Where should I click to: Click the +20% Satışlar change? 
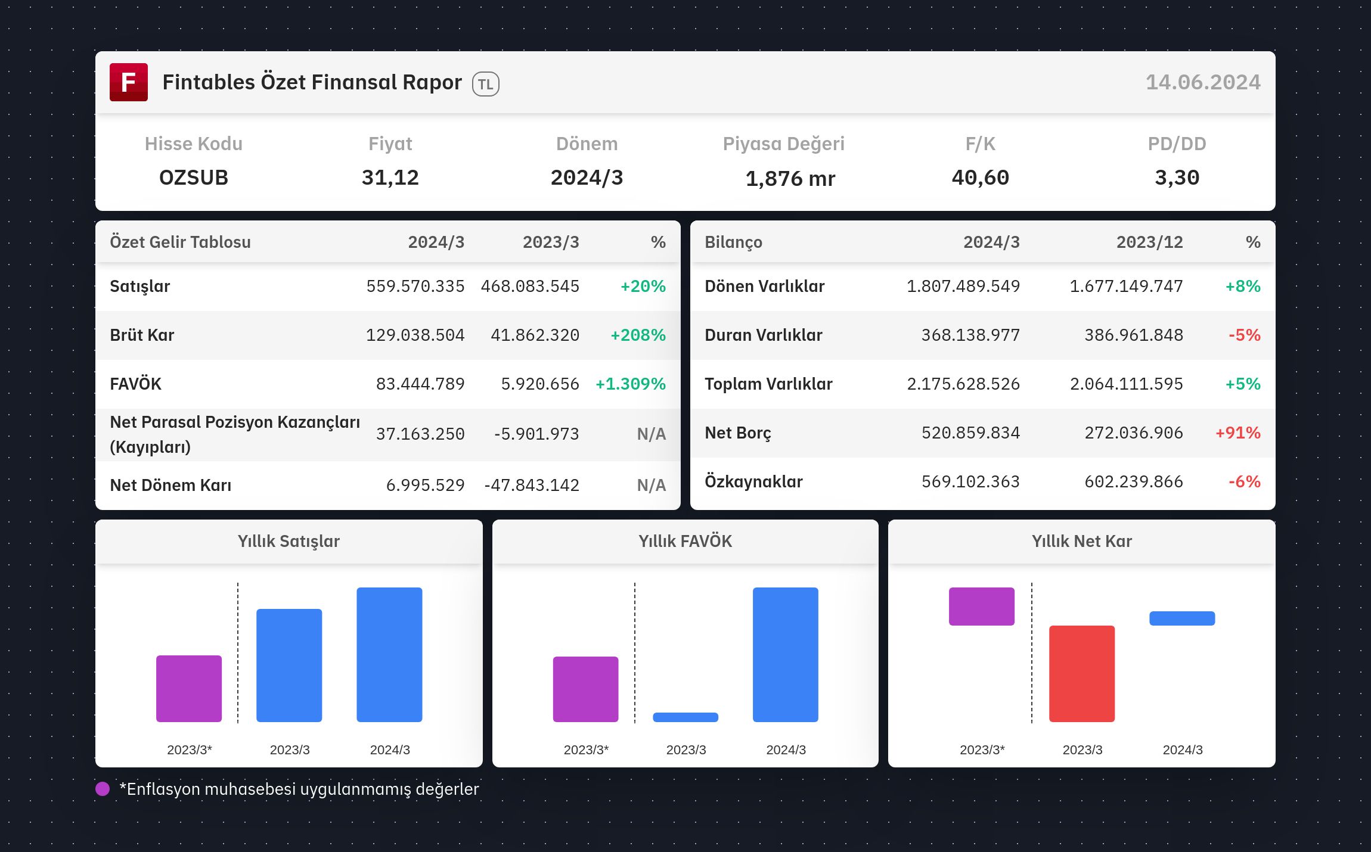click(x=643, y=287)
